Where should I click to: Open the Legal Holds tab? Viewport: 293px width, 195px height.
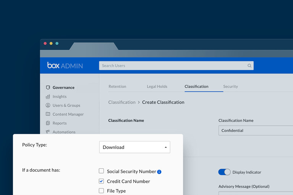coord(157,86)
